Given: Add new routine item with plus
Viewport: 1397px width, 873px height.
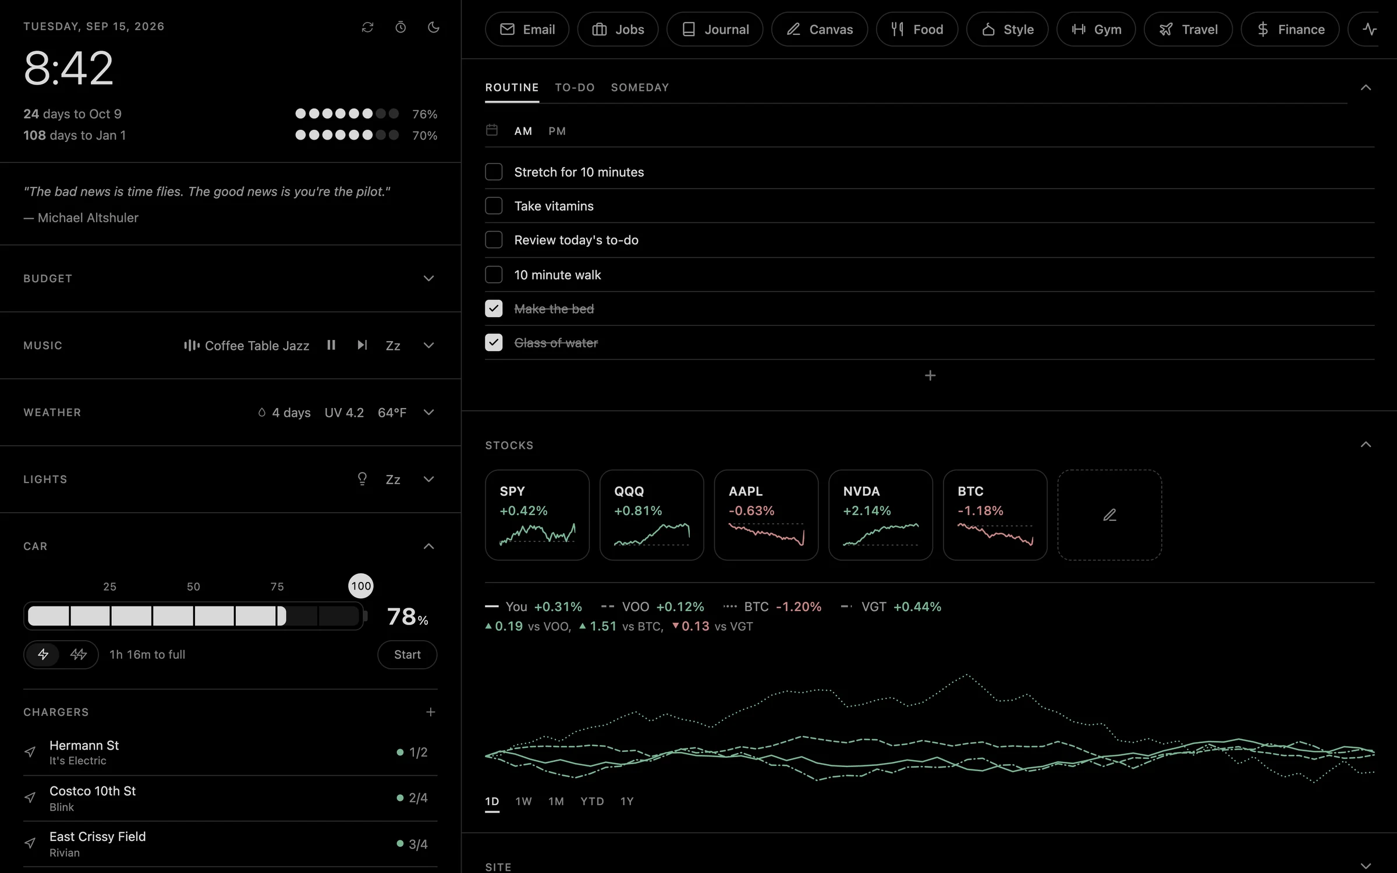Looking at the screenshot, I should (930, 376).
